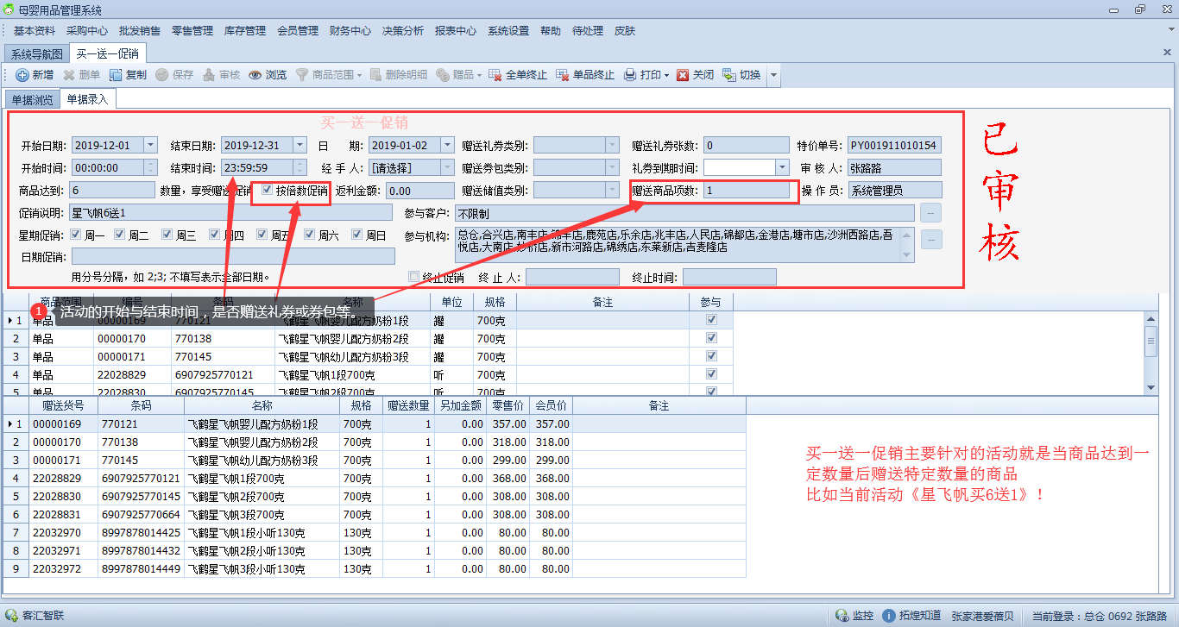This screenshot has width=1179, height=627.
Task: Open the 赠送礼券类别 dropdown
Action: click(612, 145)
